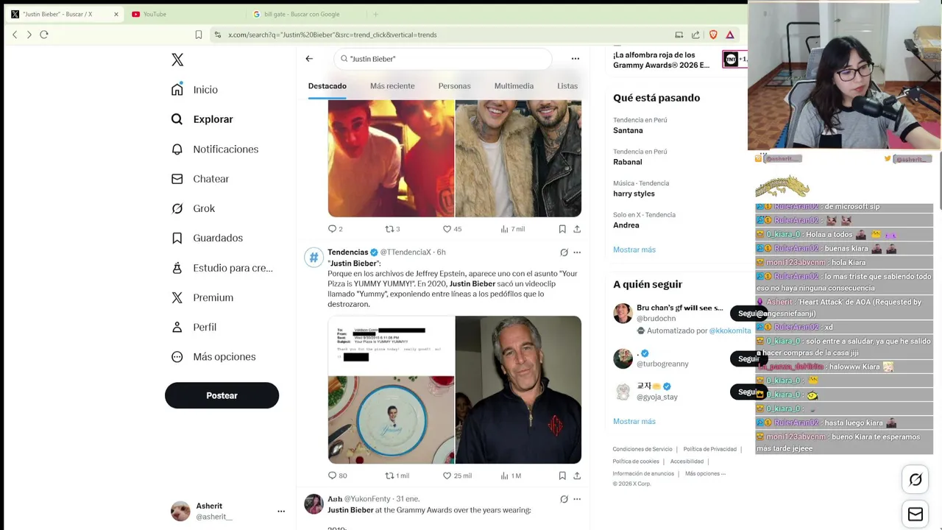Open Chatear messages

(x=200, y=179)
